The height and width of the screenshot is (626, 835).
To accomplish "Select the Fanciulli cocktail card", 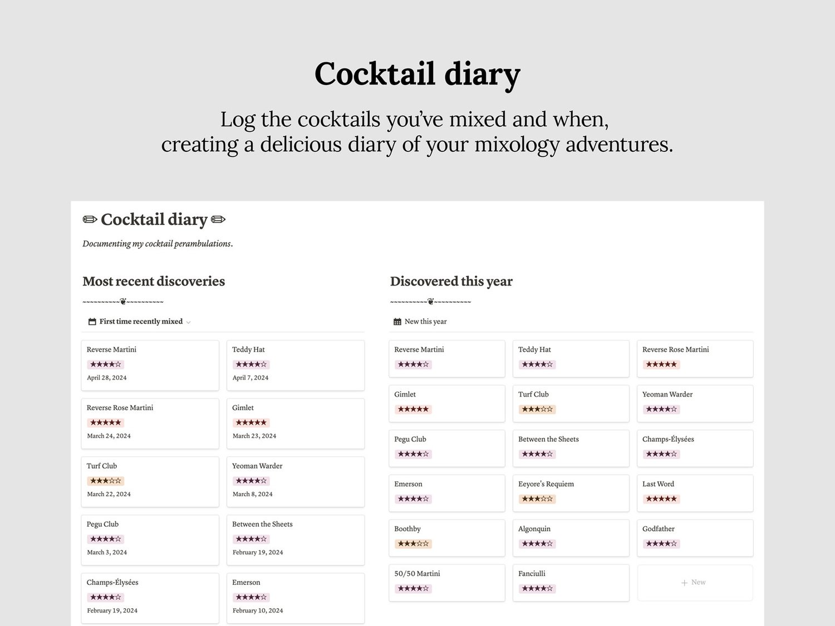I will click(571, 582).
